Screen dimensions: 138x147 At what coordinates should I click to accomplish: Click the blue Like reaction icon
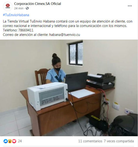6,141
